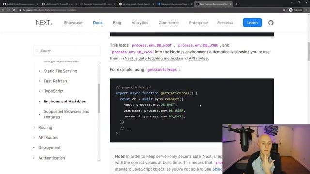The image size is (310, 174).
Task: Open Enterprise in the top navigation
Action: 199,23
